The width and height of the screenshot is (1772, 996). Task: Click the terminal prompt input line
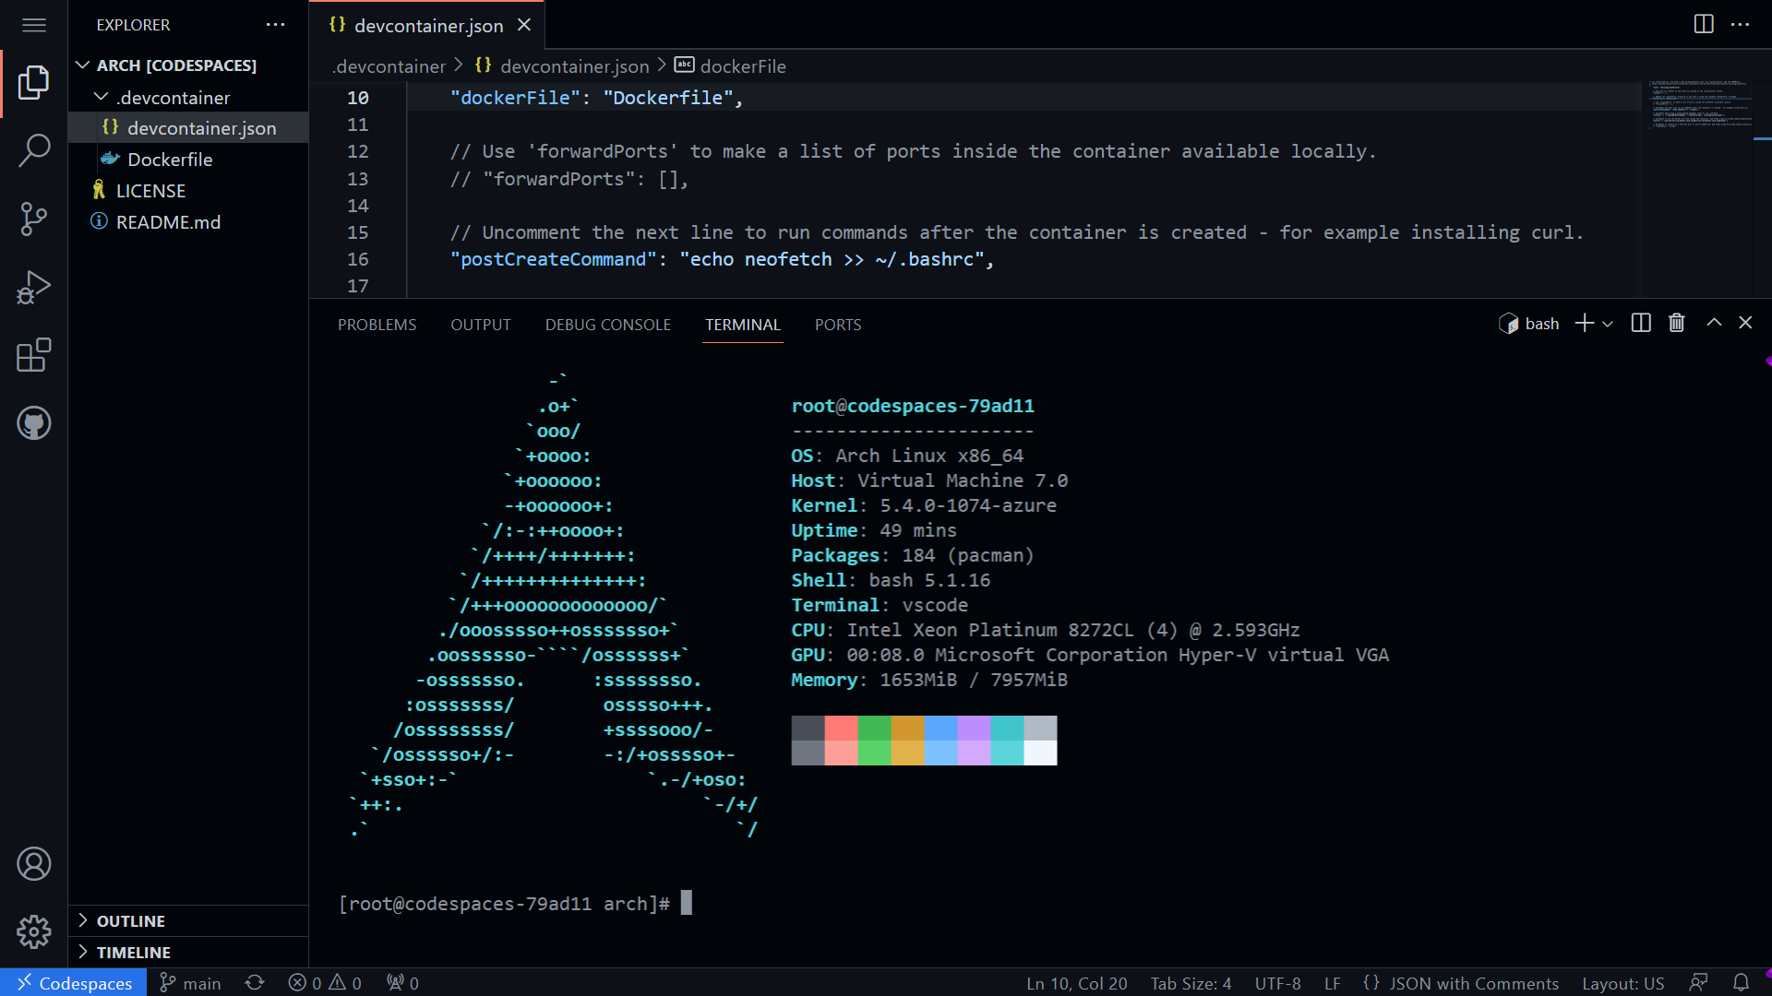coord(516,904)
